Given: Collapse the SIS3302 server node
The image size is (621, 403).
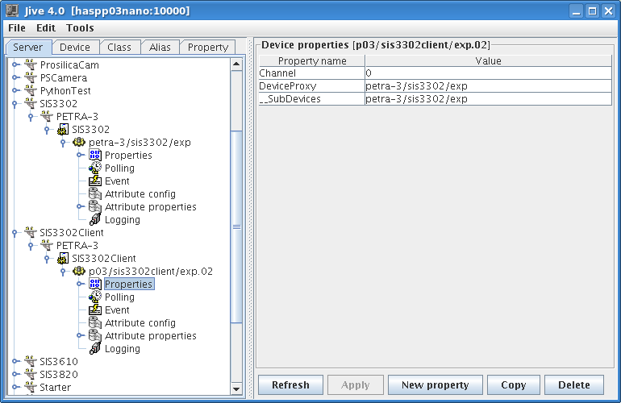Looking at the screenshot, I should tap(15, 104).
